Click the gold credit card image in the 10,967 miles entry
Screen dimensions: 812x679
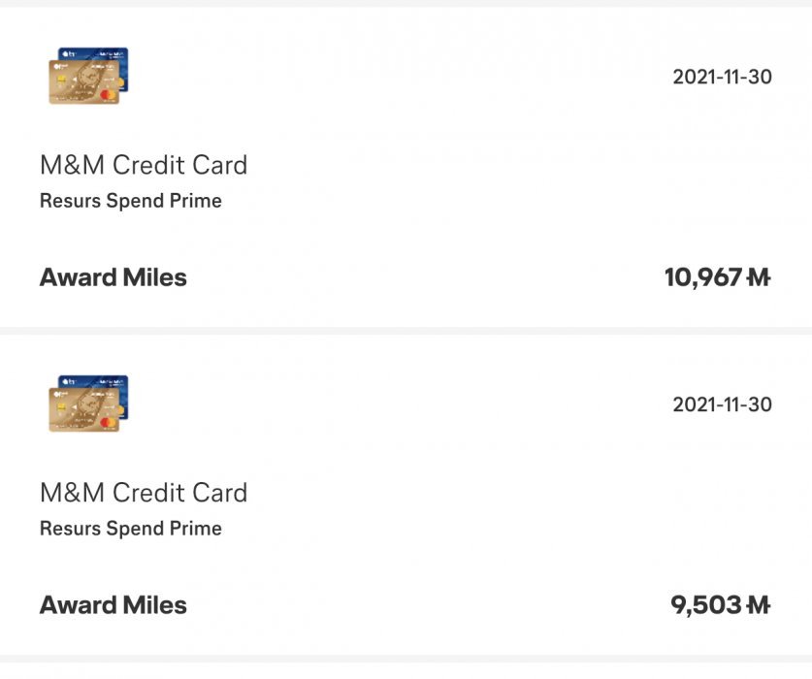coord(80,83)
